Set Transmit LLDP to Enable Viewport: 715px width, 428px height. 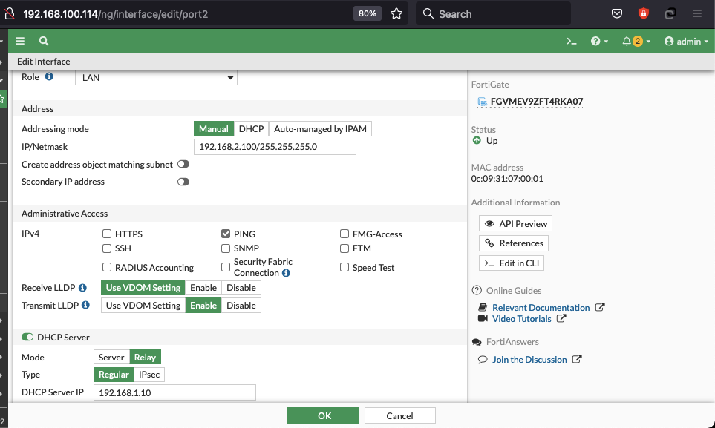[x=203, y=306]
